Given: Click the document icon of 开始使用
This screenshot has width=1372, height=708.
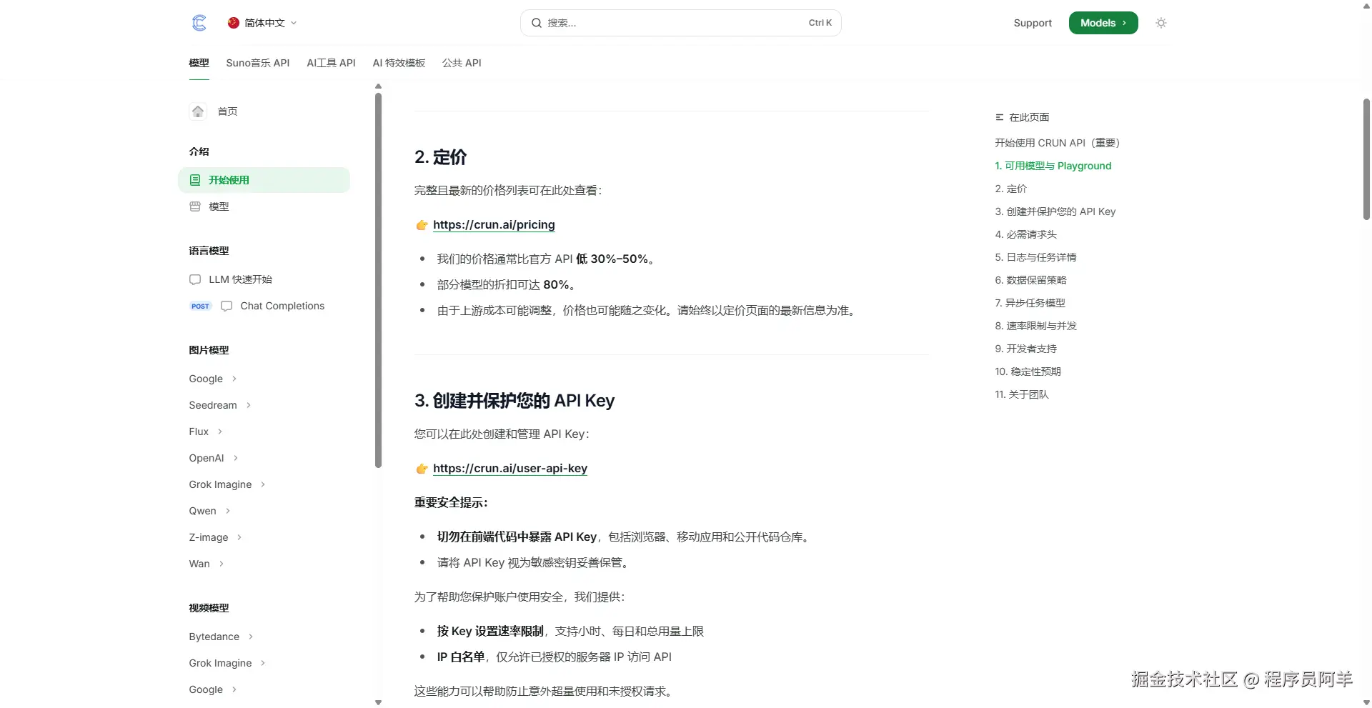Looking at the screenshot, I should coord(195,180).
